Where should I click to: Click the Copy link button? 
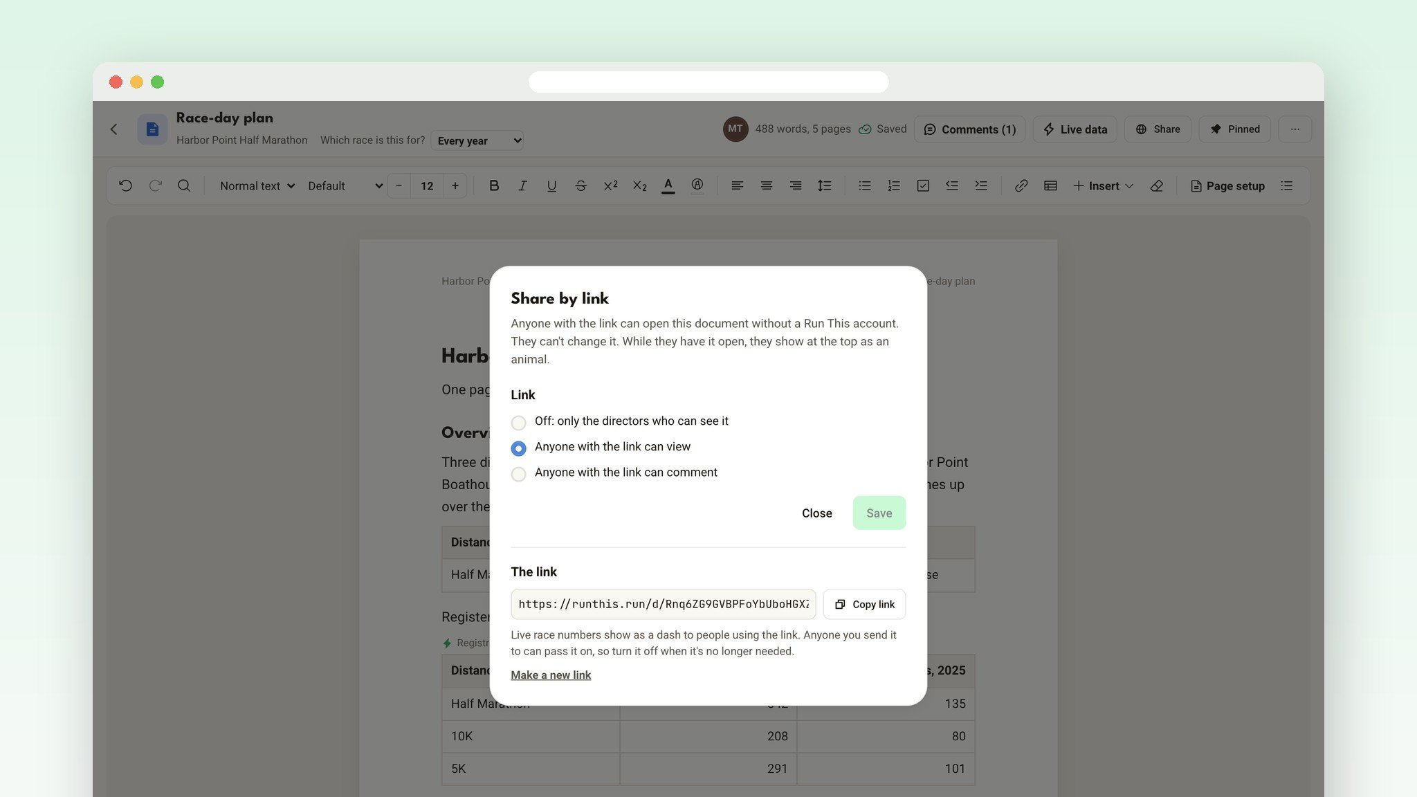[x=864, y=604]
